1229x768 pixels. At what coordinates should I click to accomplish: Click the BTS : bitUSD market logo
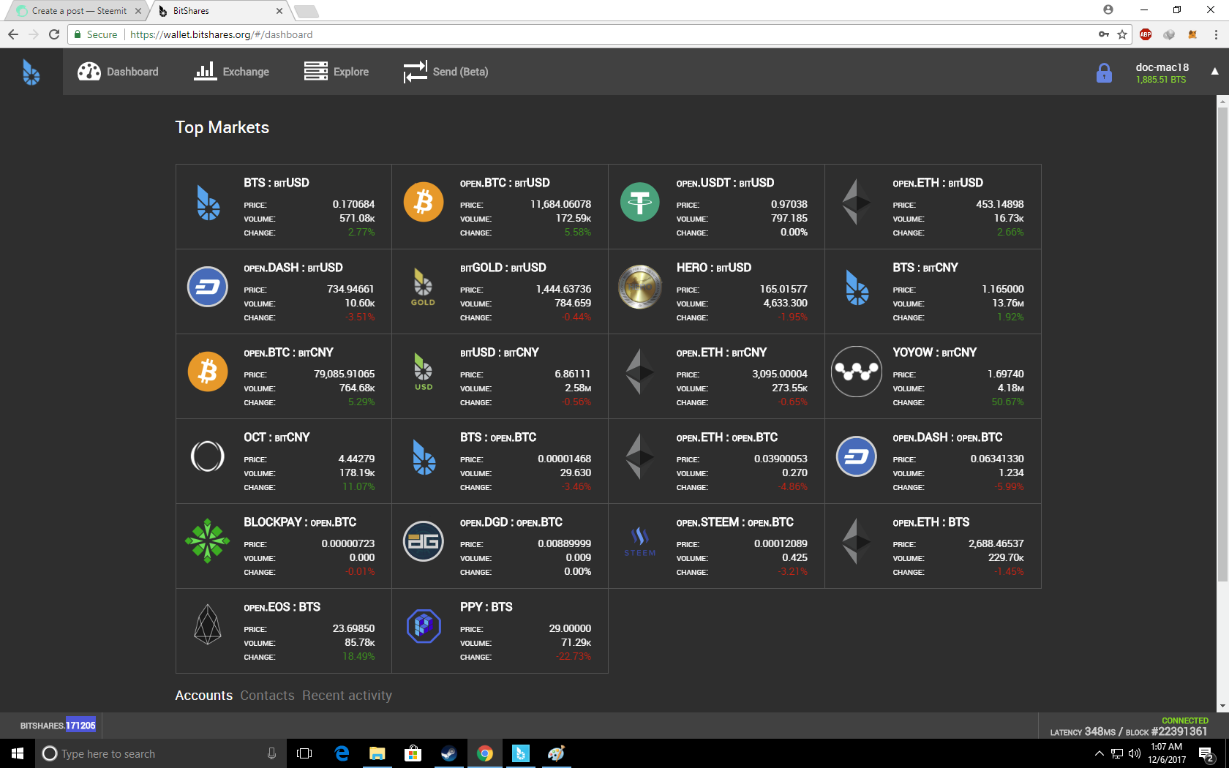(x=208, y=203)
